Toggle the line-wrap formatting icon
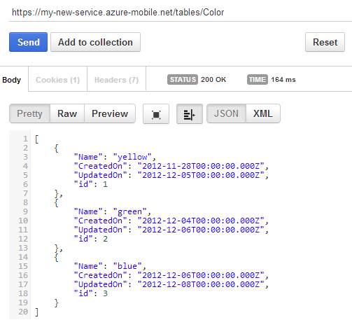 pos(190,114)
